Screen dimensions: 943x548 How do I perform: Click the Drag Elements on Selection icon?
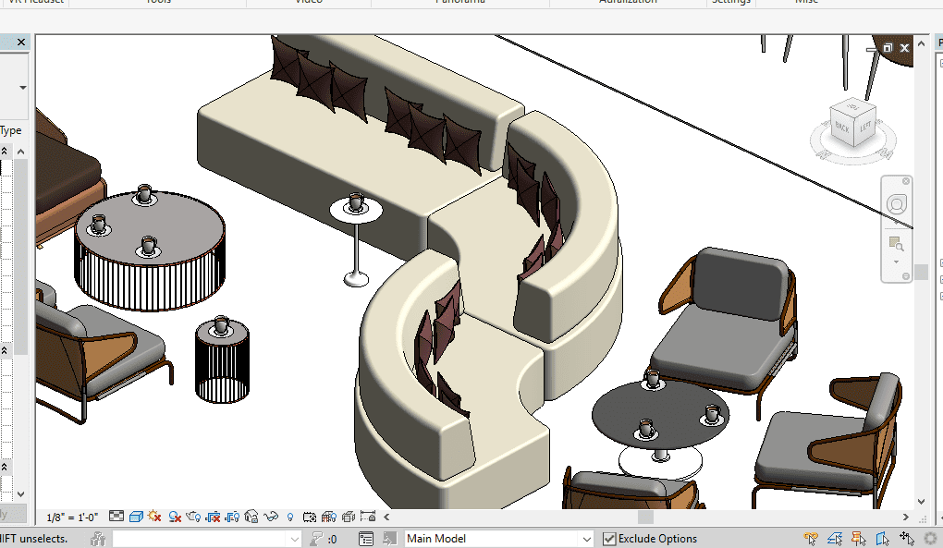(906, 539)
